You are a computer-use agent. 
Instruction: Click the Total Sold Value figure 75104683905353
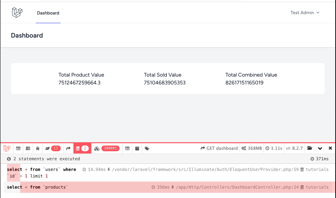coord(165,83)
